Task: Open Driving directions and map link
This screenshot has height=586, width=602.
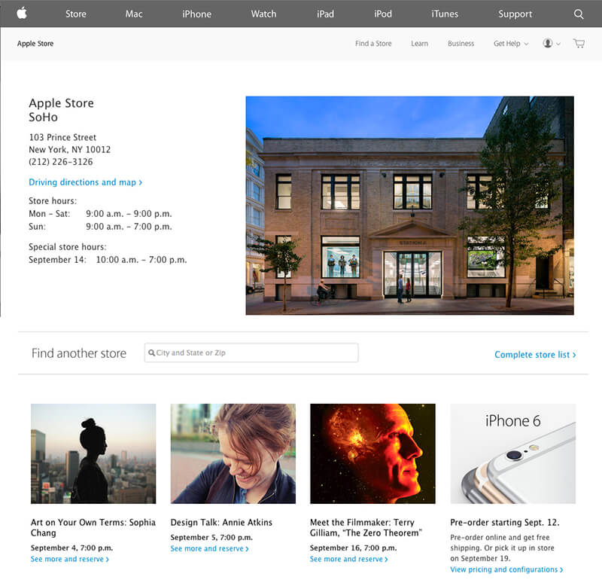Action: pyautogui.click(x=85, y=182)
